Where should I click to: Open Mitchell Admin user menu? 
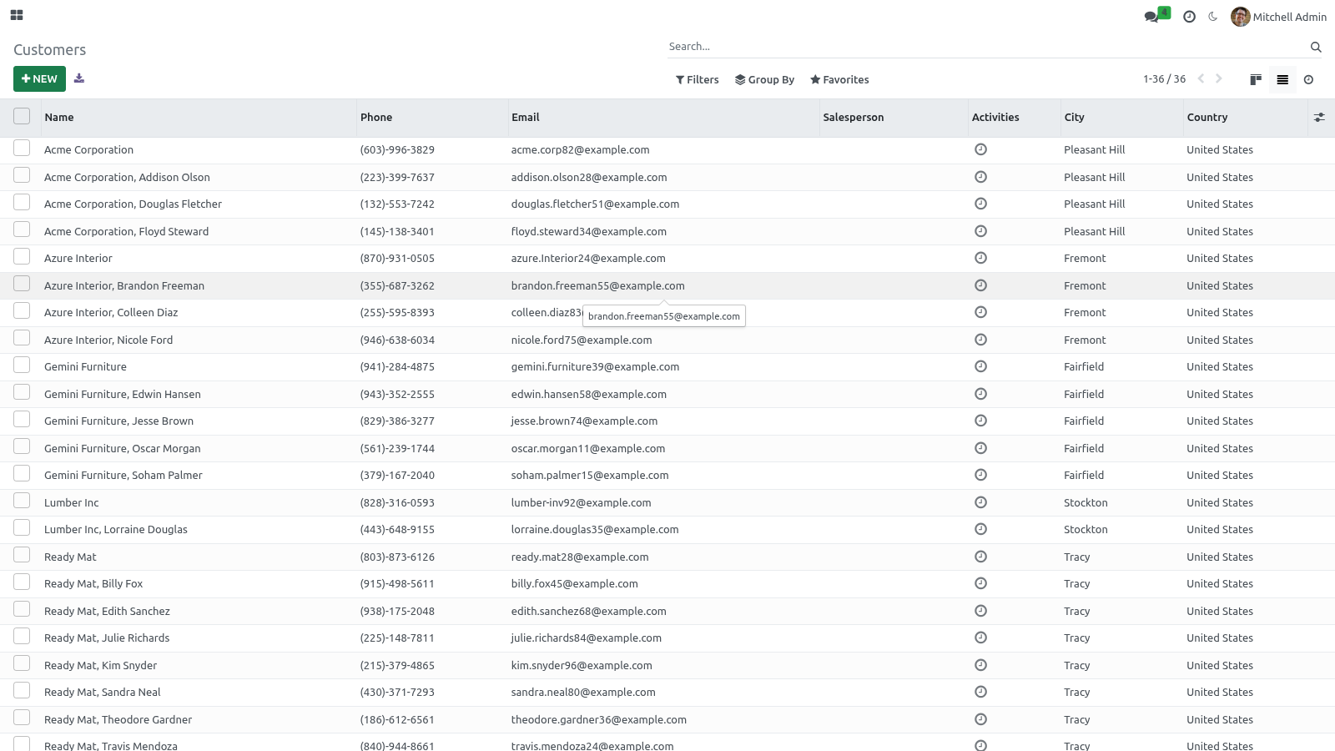click(1278, 17)
